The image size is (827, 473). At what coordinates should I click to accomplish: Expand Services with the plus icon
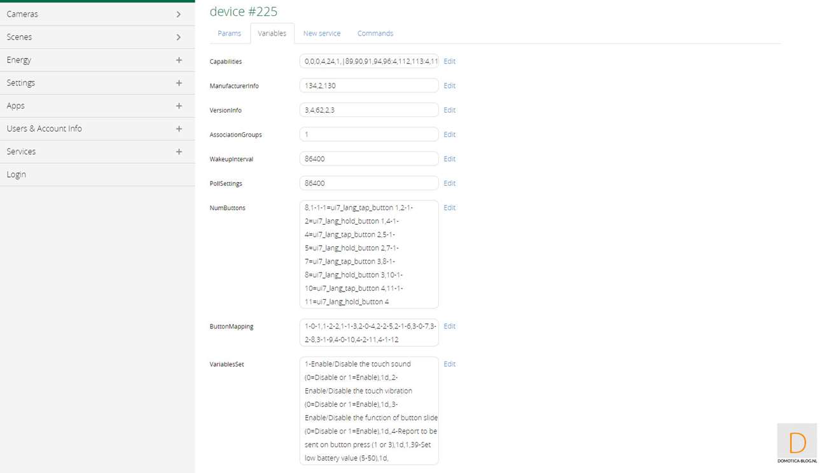click(179, 152)
